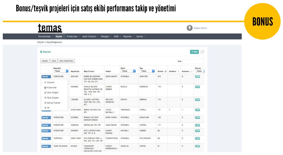Open the Kullanıcılar menu in the navigation bar
283x155 pixels.
tap(73, 37)
